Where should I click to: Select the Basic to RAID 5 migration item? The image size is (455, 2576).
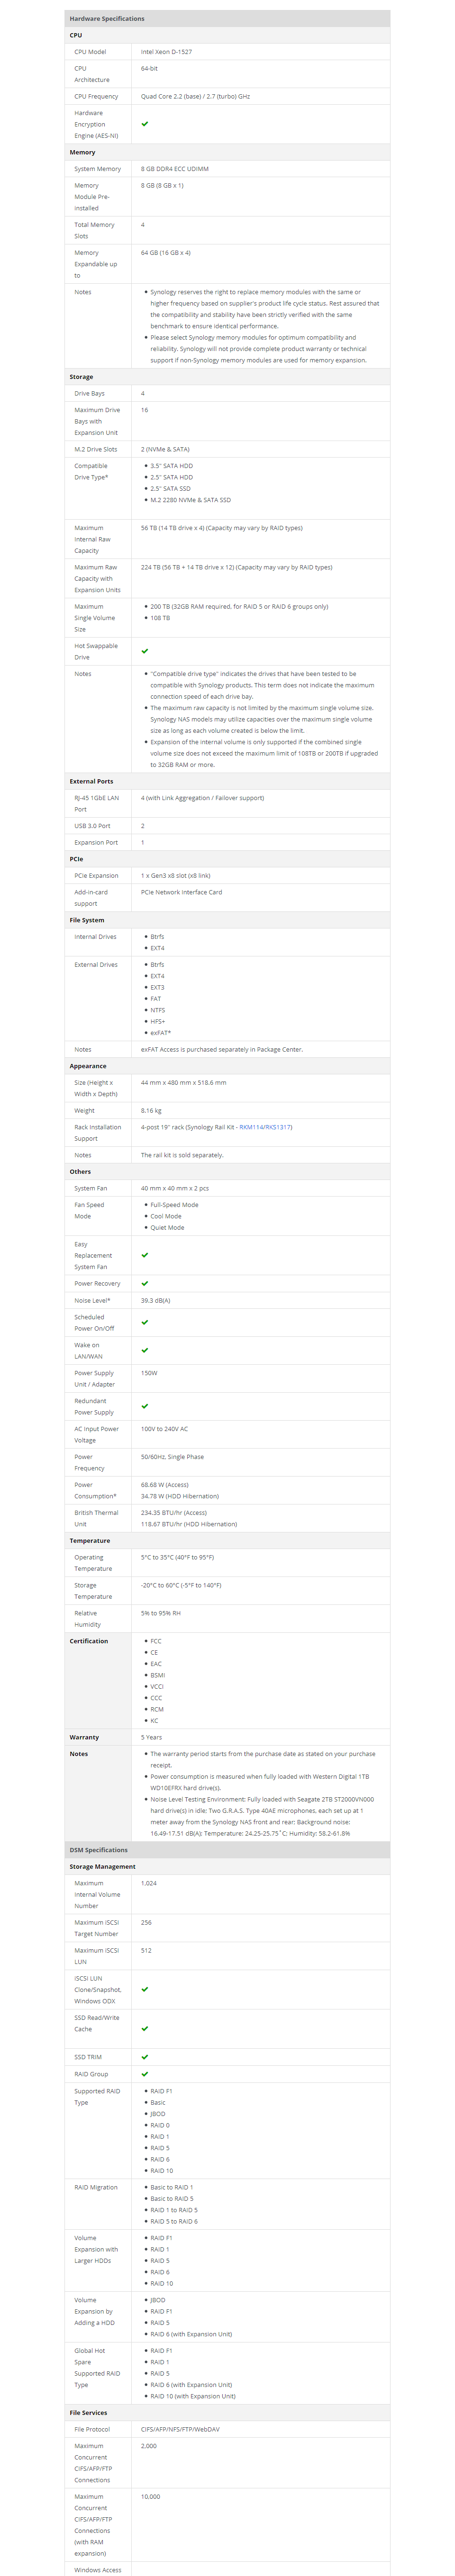pyautogui.click(x=172, y=2199)
